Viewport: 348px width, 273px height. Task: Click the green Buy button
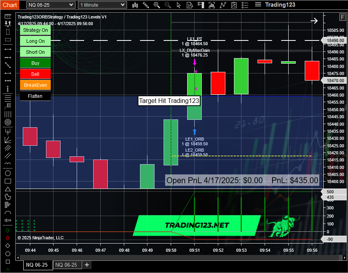click(35, 63)
